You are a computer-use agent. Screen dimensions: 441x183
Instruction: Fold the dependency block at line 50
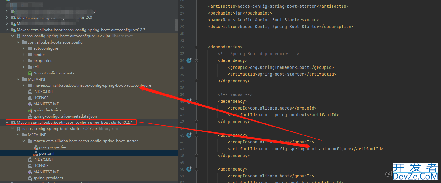pos(196,169)
